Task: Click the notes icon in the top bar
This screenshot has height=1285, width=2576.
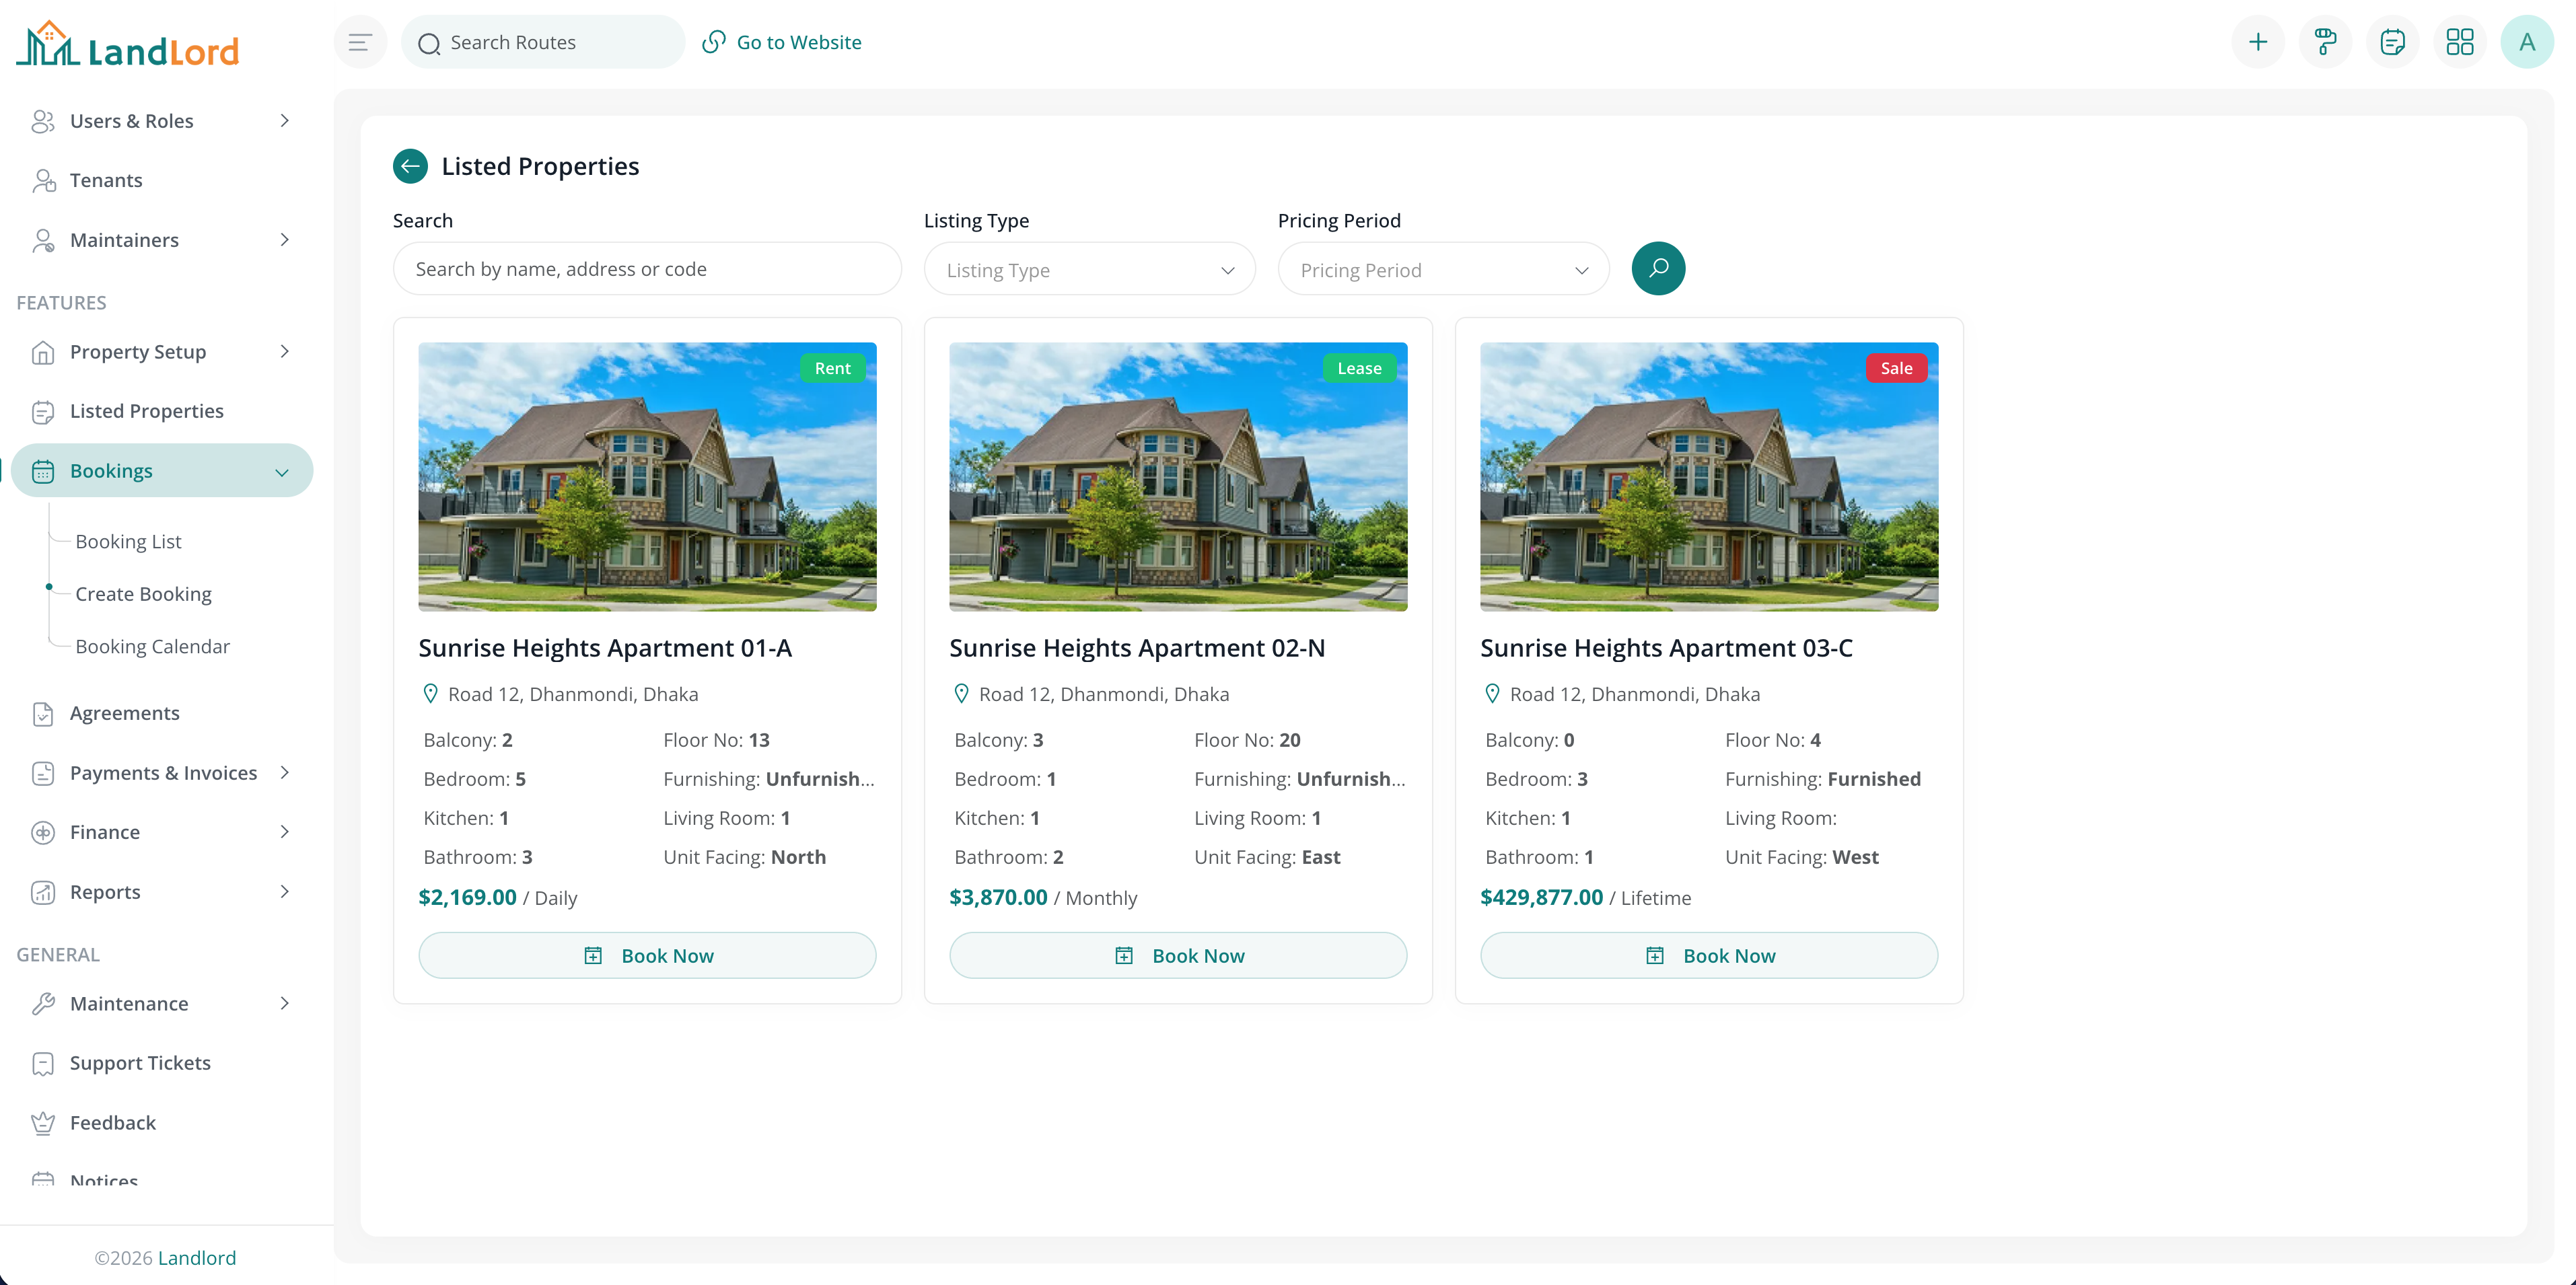Action: (2393, 41)
